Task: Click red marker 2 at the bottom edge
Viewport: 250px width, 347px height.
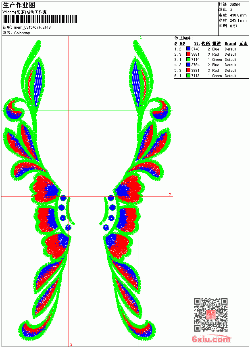Action: click(71, 344)
